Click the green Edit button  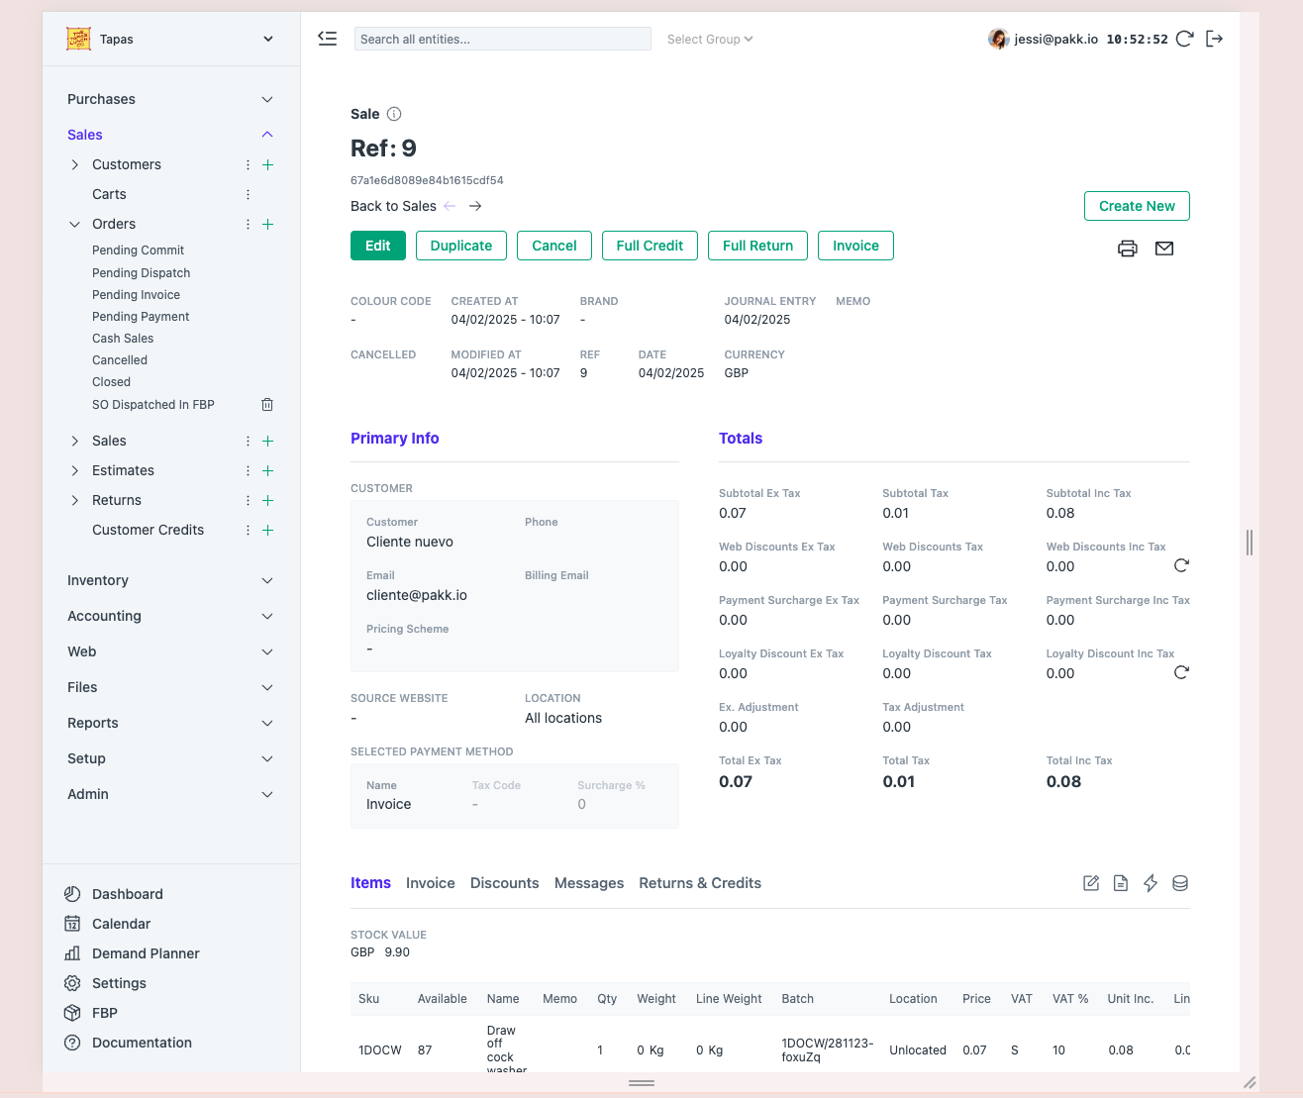[x=377, y=246]
